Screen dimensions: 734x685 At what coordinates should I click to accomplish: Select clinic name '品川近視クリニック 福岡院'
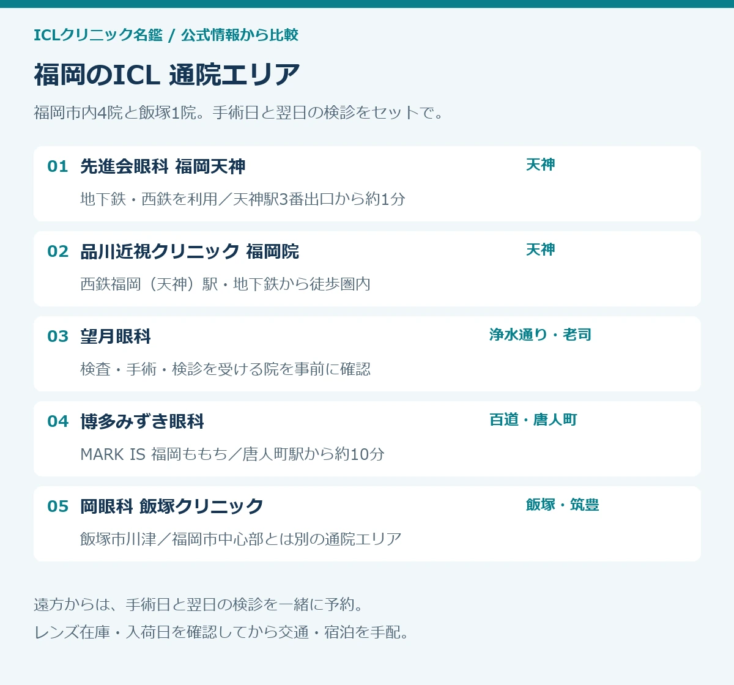[190, 251]
